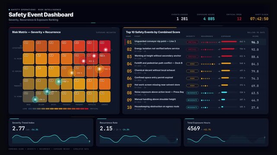Select Noise exposure above action level event

click(195, 93)
